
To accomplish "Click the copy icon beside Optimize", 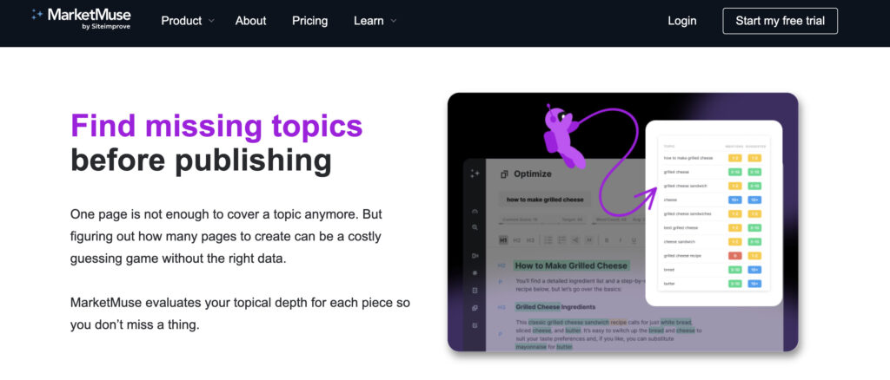I will click(503, 174).
